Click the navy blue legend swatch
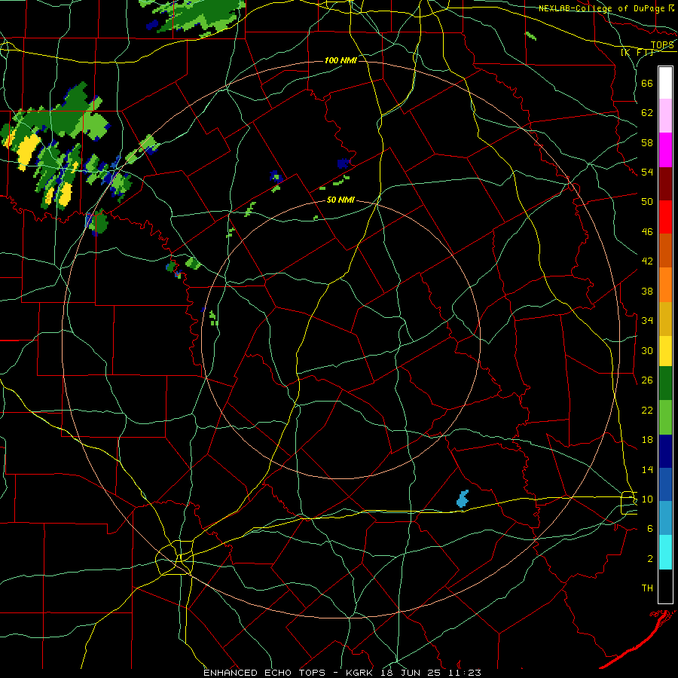The height and width of the screenshot is (678, 678). click(x=665, y=451)
